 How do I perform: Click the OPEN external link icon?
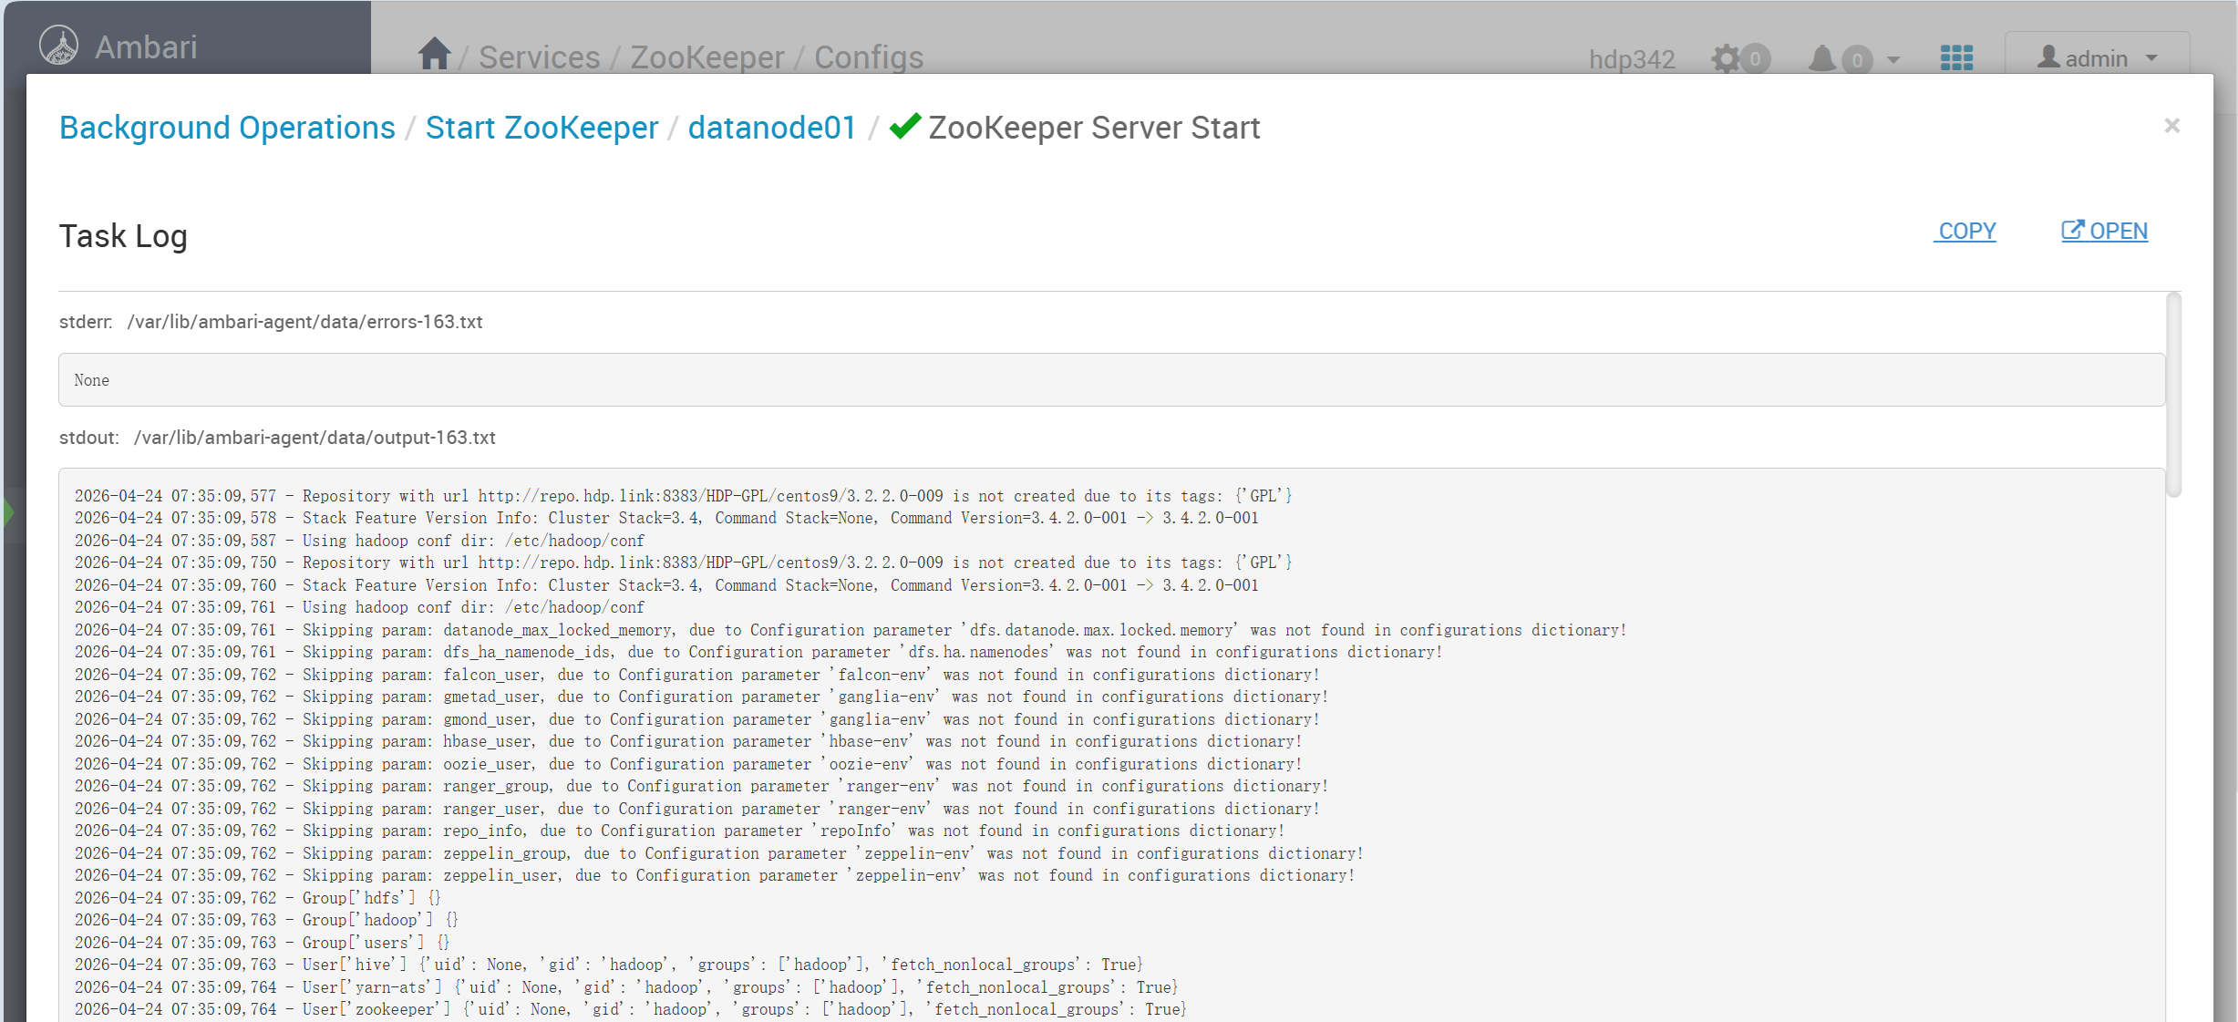coord(2072,231)
